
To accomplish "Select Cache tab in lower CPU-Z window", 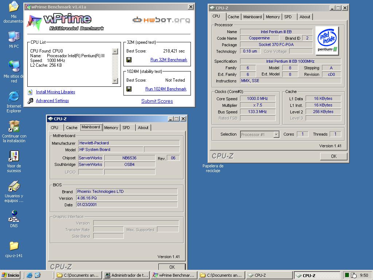I will [x=72, y=128].
